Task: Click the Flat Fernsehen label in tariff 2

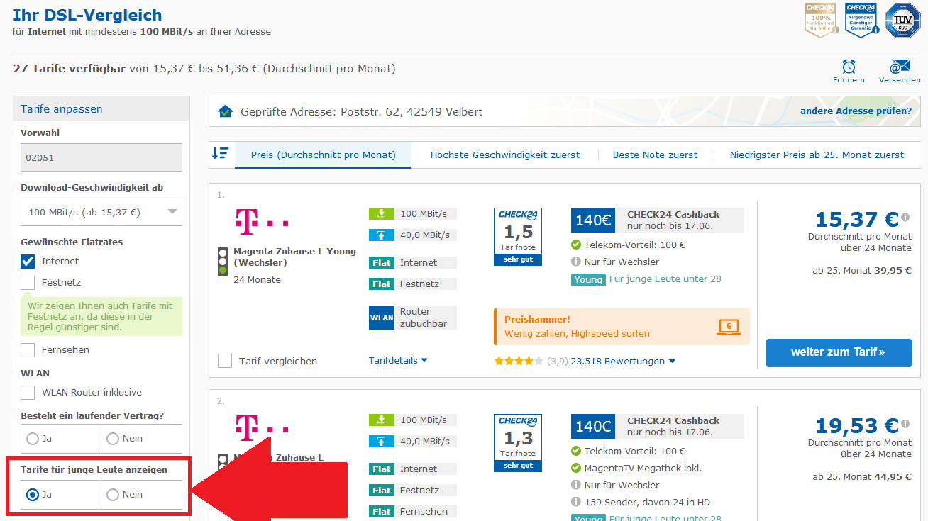Action: [x=413, y=511]
